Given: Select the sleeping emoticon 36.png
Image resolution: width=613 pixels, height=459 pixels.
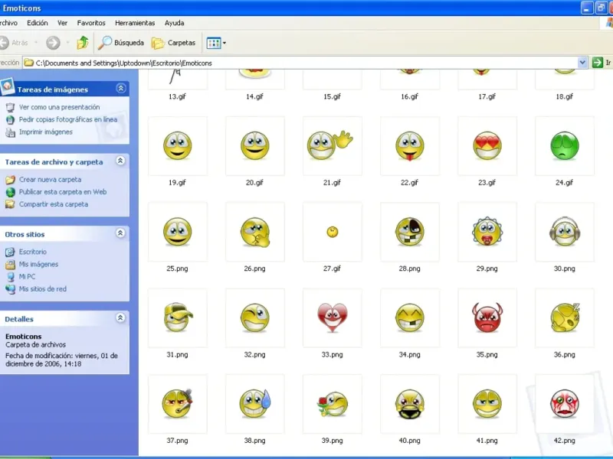Looking at the screenshot, I should click(x=565, y=317).
